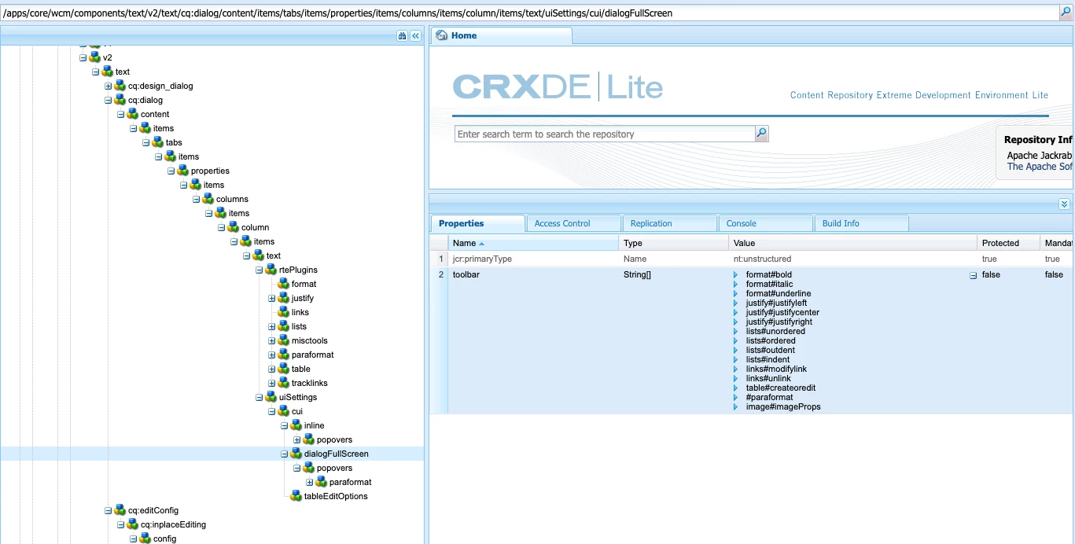The height and width of the screenshot is (544, 1075).
Task: Switch to the Properties tab
Action: (x=478, y=223)
